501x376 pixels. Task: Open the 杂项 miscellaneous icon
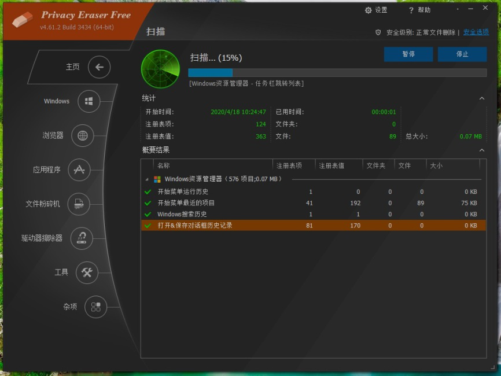[x=95, y=307]
